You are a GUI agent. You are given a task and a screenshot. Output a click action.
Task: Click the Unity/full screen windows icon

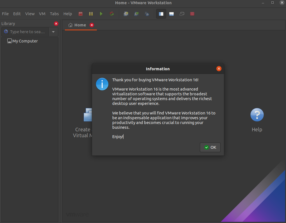182,14
